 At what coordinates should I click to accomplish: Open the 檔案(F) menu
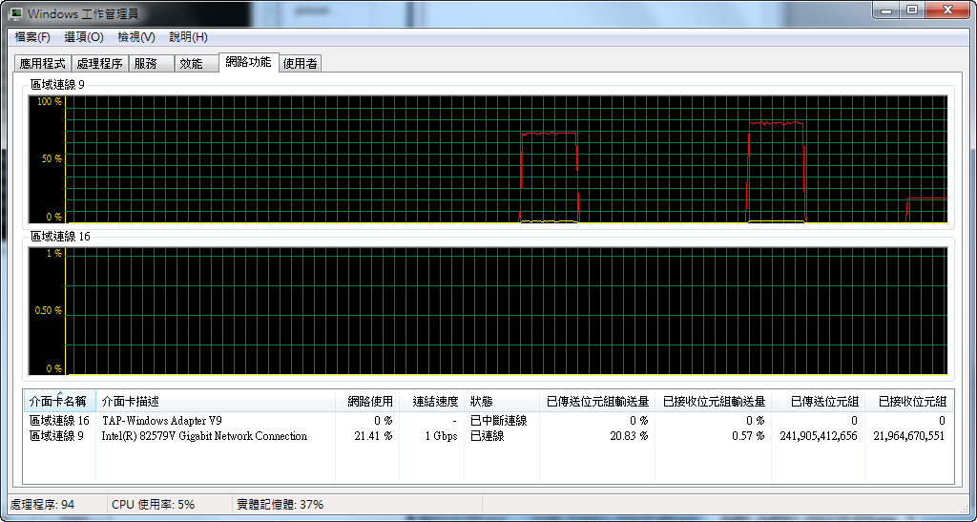(32, 37)
